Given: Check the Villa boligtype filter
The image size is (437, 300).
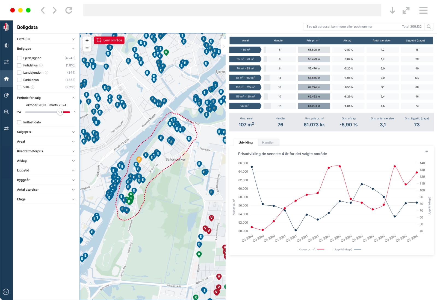Looking at the screenshot, I should click(x=19, y=87).
